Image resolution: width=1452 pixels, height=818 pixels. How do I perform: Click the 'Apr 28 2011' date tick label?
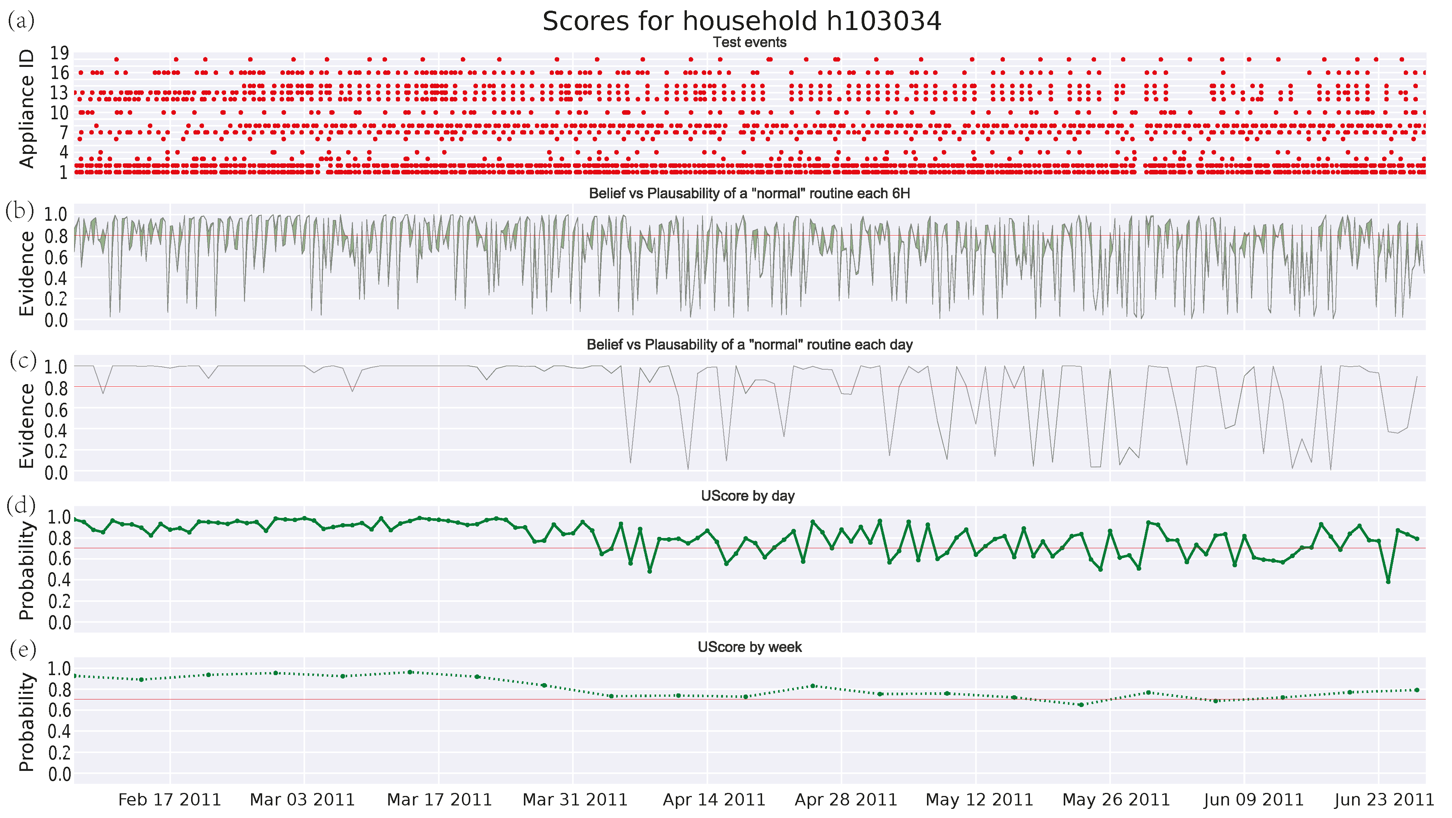pyautogui.click(x=846, y=799)
